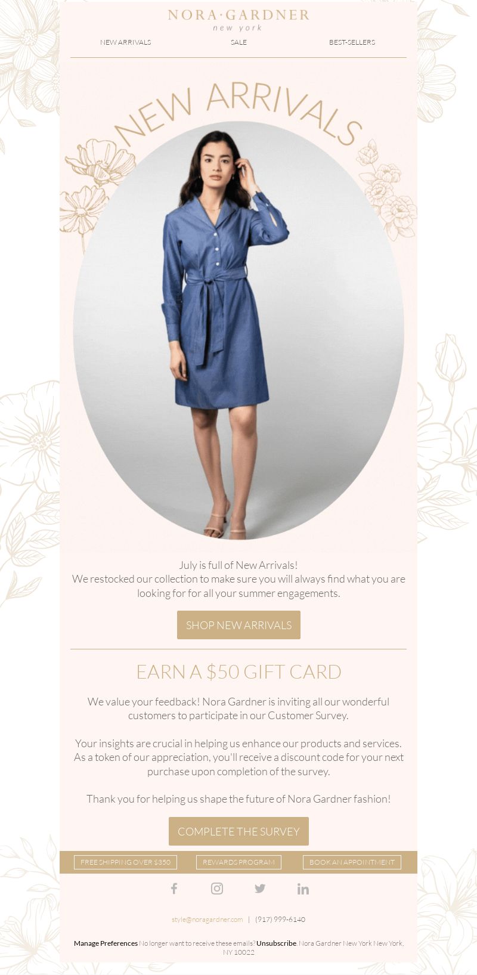Open the Facebook icon link
The width and height of the screenshot is (477, 975).
click(174, 889)
